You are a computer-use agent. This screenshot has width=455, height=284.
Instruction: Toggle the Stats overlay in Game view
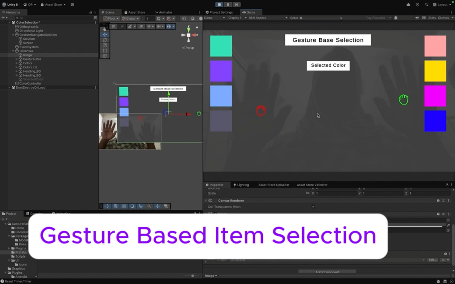[x=432, y=18]
